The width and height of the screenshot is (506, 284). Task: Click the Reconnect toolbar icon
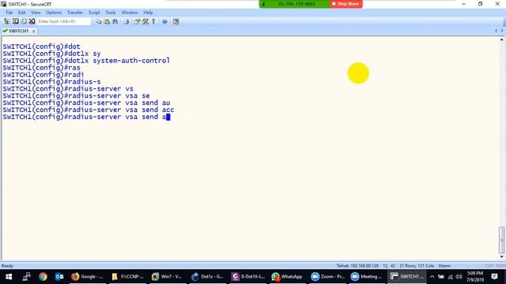24,21
